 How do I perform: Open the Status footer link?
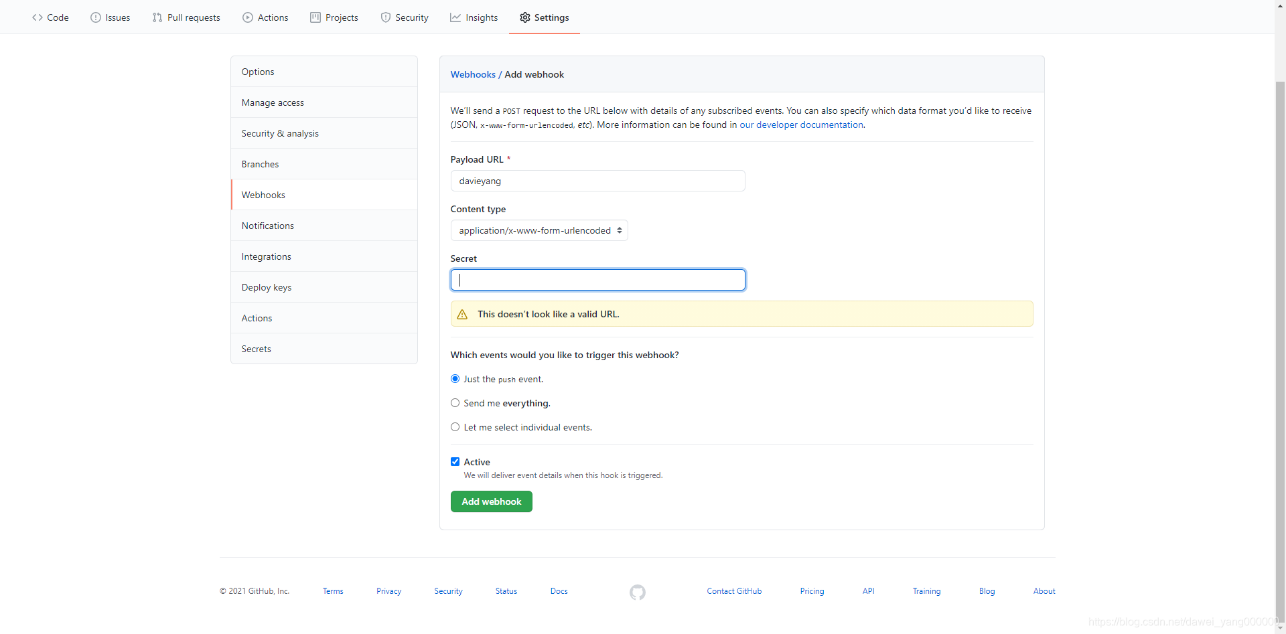[506, 591]
